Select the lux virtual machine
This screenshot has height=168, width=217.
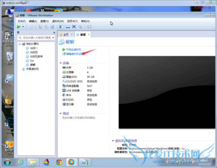coord(32,61)
